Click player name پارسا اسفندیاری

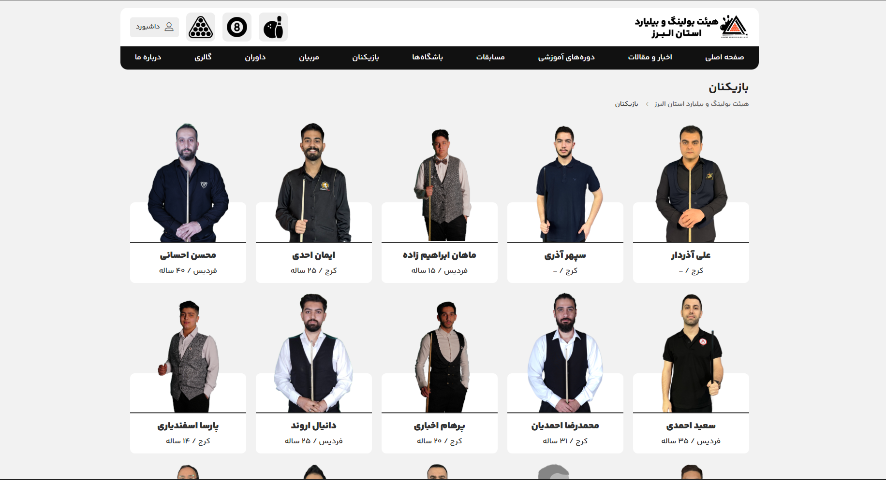click(188, 425)
